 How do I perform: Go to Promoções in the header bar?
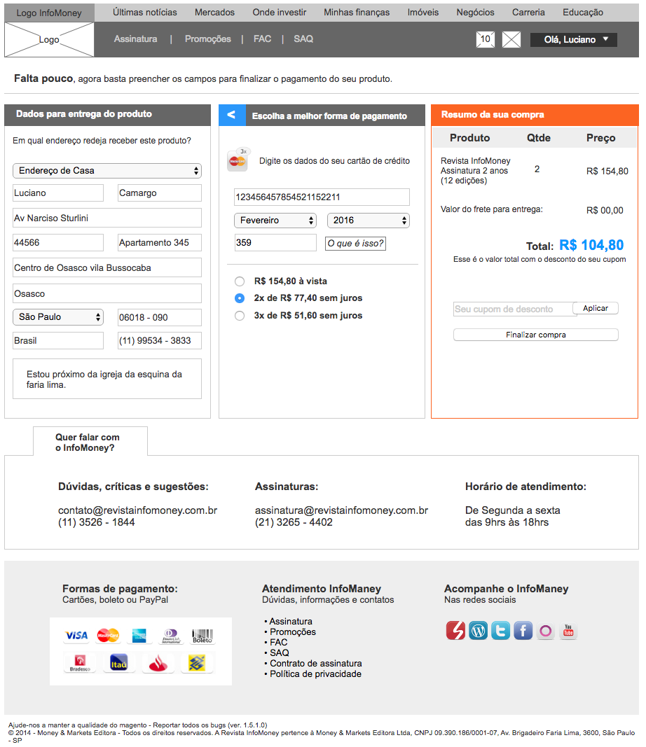[x=208, y=39]
